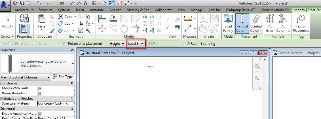Toggle the Thin Lines icon in quick access
This screenshot has height=119, width=321.
pyautogui.click(x=111, y=3)
